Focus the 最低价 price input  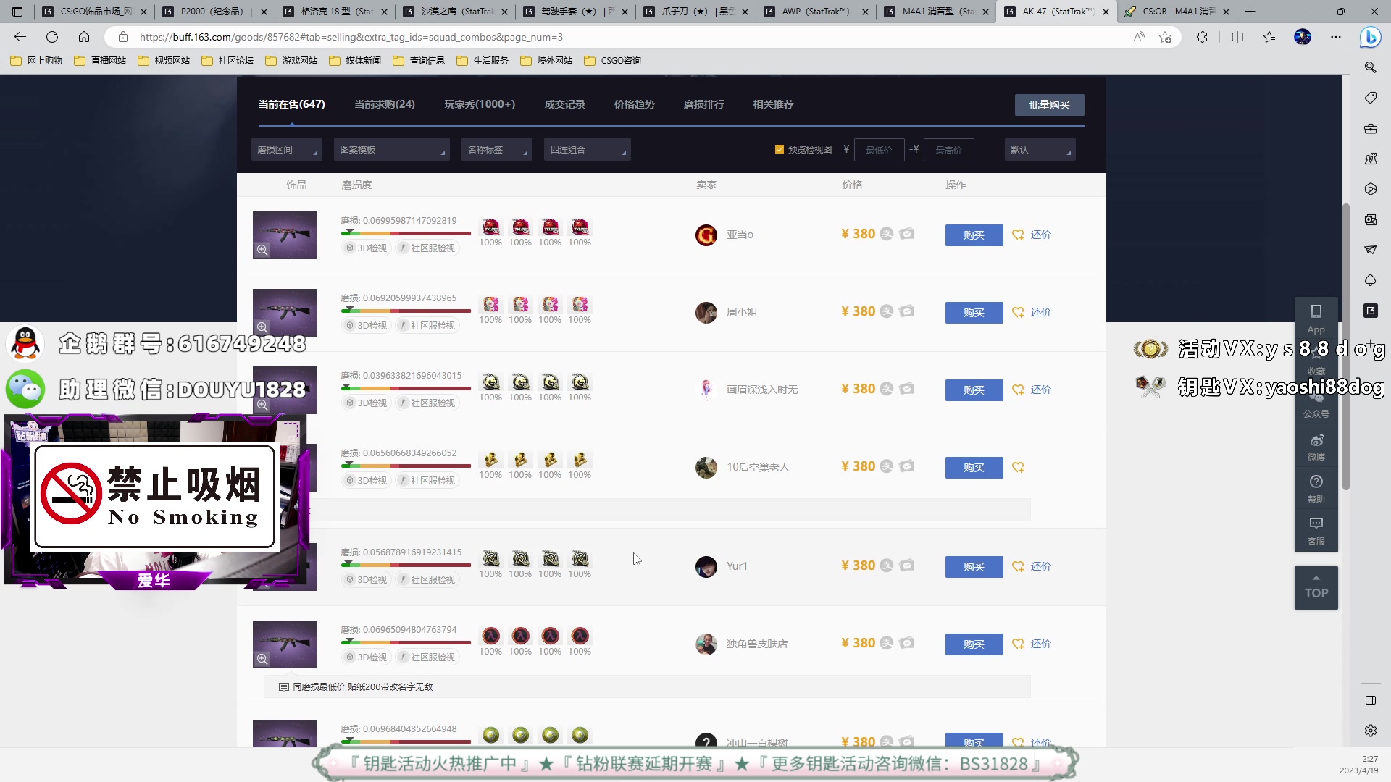[879, 150]
